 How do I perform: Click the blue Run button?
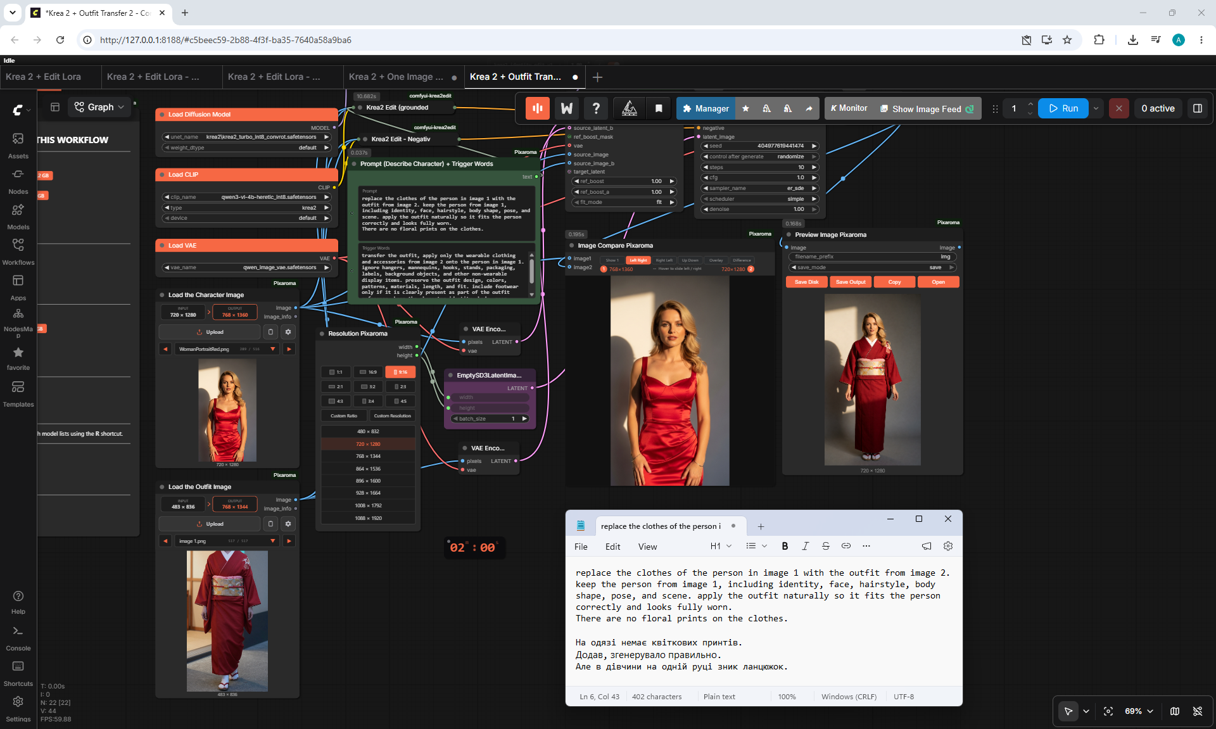click(1063, 108)
